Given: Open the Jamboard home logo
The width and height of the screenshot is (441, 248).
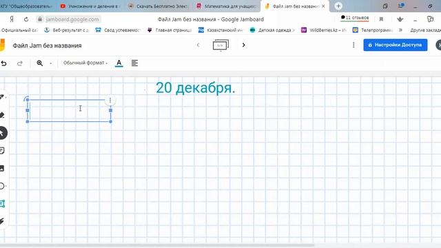Looking at the screenshot, I should pyautogui.click(x=2, y=45).
